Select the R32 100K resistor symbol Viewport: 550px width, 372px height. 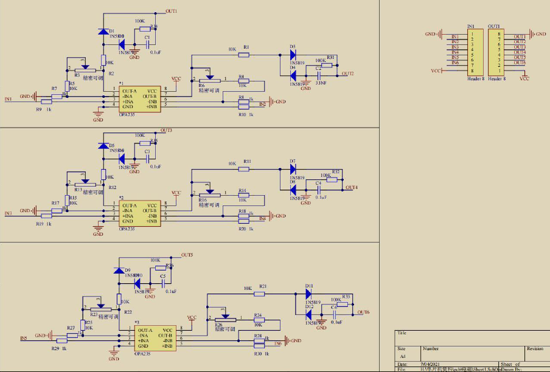pyautogui.click(x=332, y=180)
